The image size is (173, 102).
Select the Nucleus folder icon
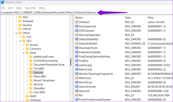pyautogui.click(x=20, y=25)
